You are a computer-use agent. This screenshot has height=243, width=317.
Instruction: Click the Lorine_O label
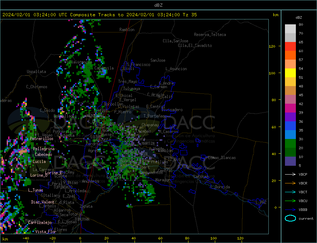click(39, 175)
